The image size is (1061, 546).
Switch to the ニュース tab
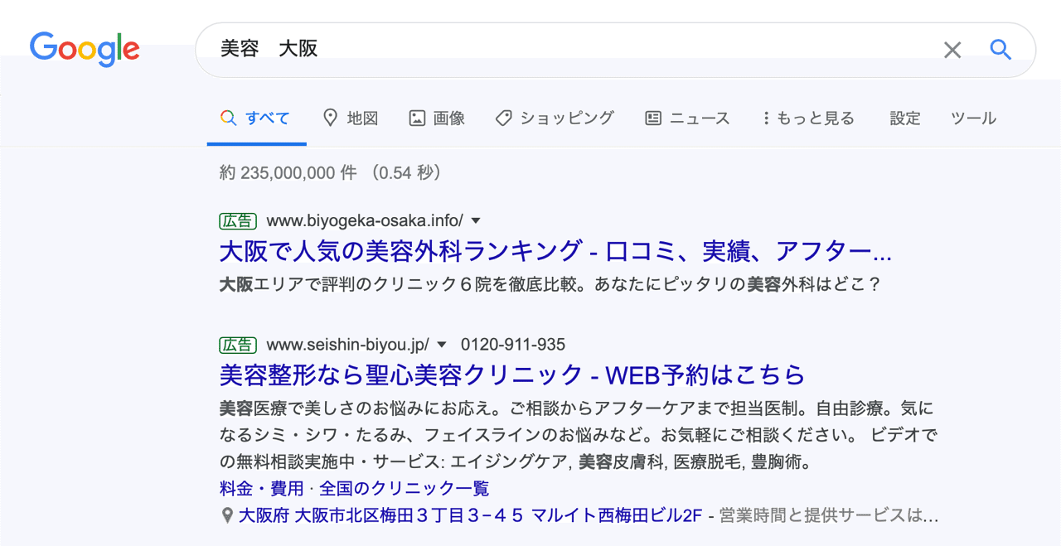(x=687, y=118)
